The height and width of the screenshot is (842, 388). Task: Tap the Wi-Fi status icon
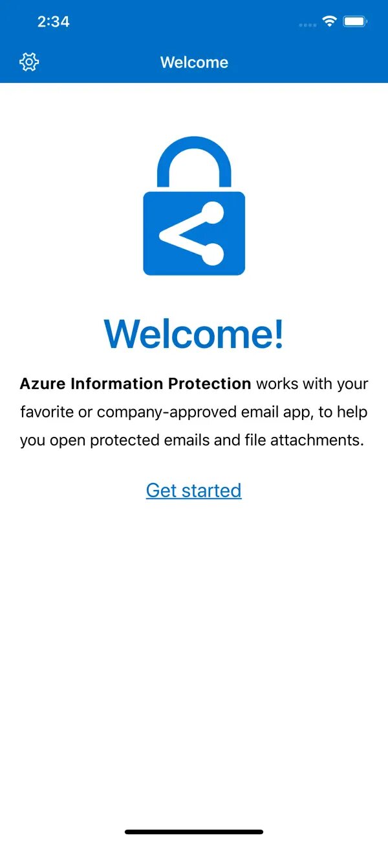coord(330,21)
